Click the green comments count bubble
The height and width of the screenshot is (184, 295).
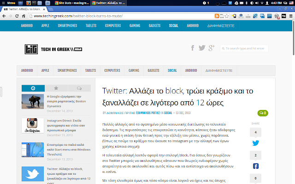(263, 113)
